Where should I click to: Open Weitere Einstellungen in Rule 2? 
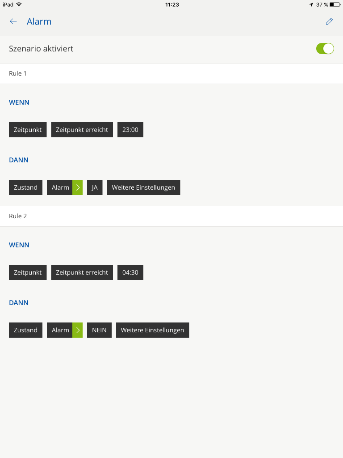click(152, 330)
